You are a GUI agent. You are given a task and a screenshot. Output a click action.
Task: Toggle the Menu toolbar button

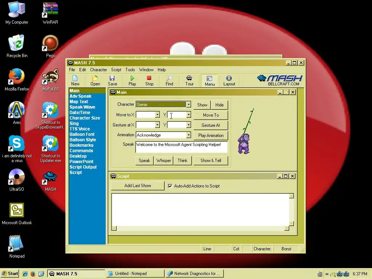pos(210,81)
